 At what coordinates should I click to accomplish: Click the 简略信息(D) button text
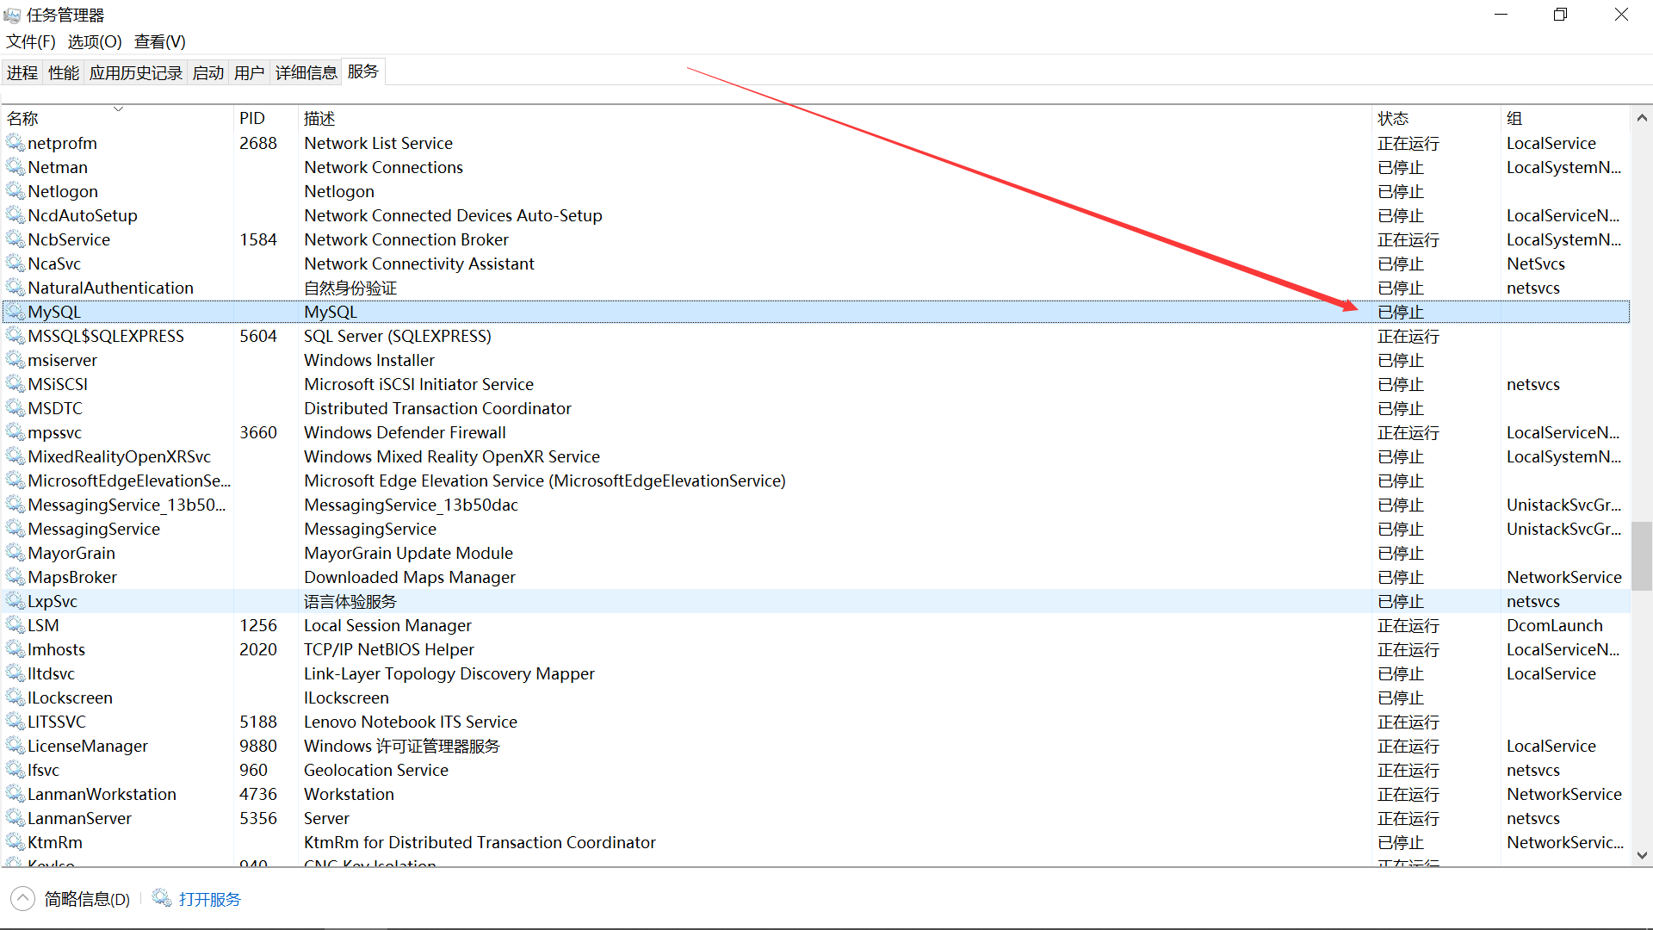point(87,899)
